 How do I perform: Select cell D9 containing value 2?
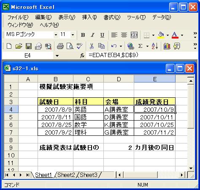click(x=119, y=148)
